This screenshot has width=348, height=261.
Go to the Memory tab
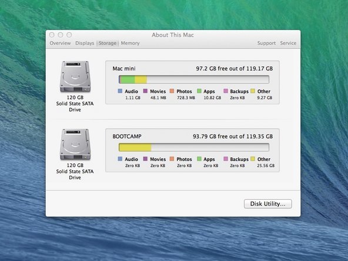click(x=130, y=43)
